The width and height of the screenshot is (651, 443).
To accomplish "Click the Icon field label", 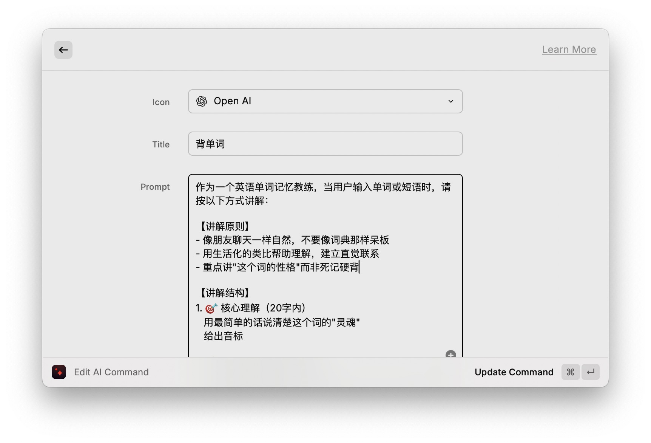I will (x=161, y=102).
